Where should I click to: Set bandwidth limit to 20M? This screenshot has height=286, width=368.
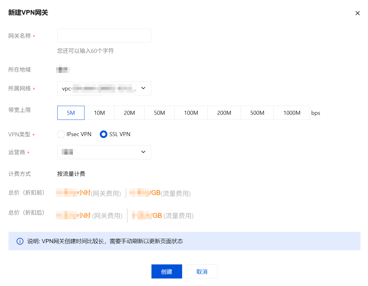click(x=129, y=113)
